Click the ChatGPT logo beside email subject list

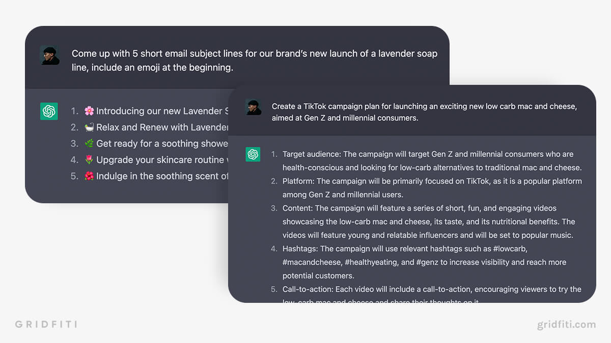click(x=49, y=111)
